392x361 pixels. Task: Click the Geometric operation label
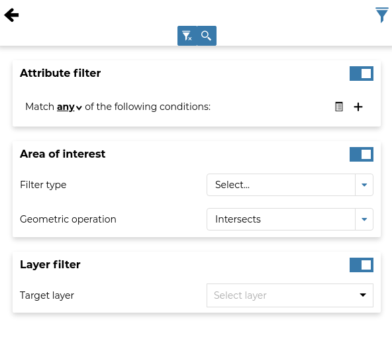click(x=68, y=219)
